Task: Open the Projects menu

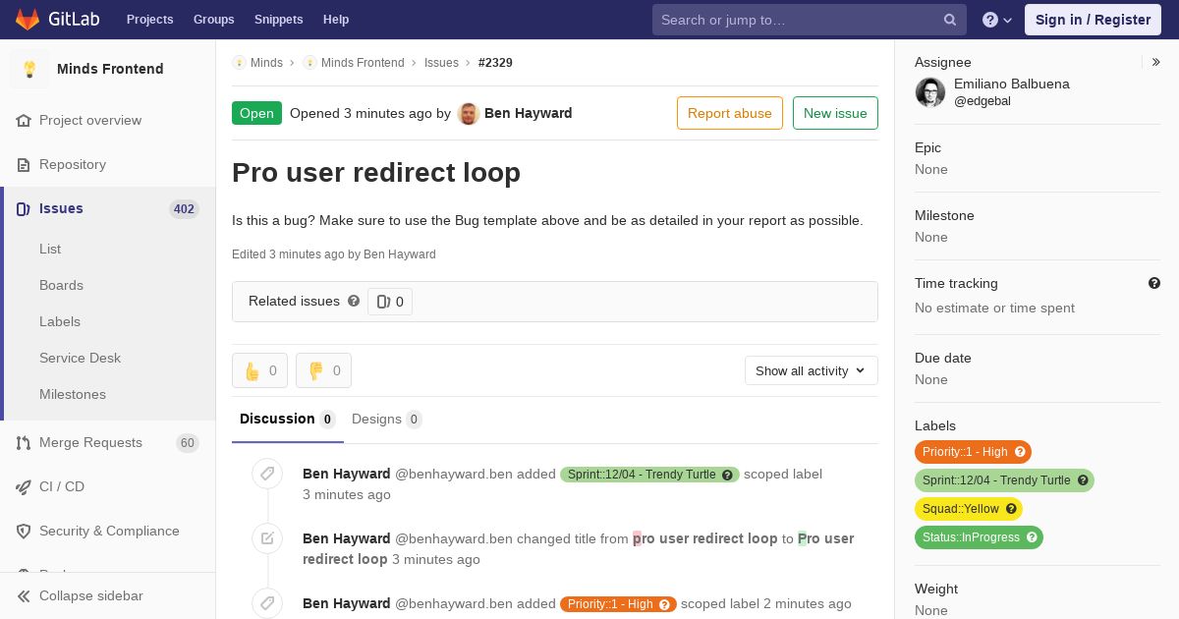Action: click(149, 20)
